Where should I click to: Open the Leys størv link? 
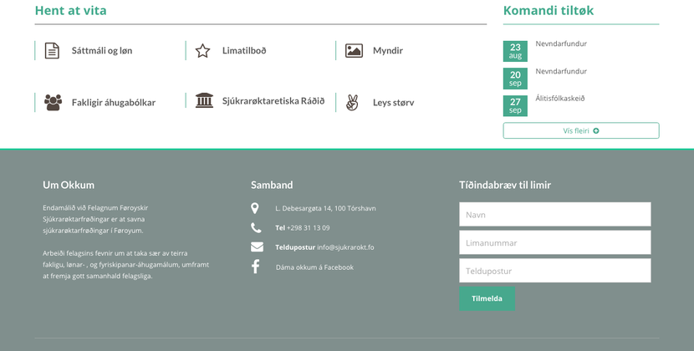393,103
